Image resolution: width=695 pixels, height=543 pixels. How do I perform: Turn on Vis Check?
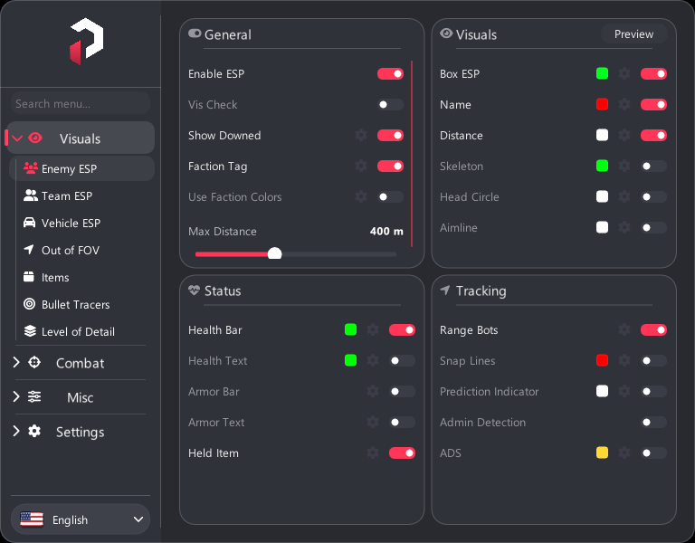pyautogui.click(x=390, y=105)
